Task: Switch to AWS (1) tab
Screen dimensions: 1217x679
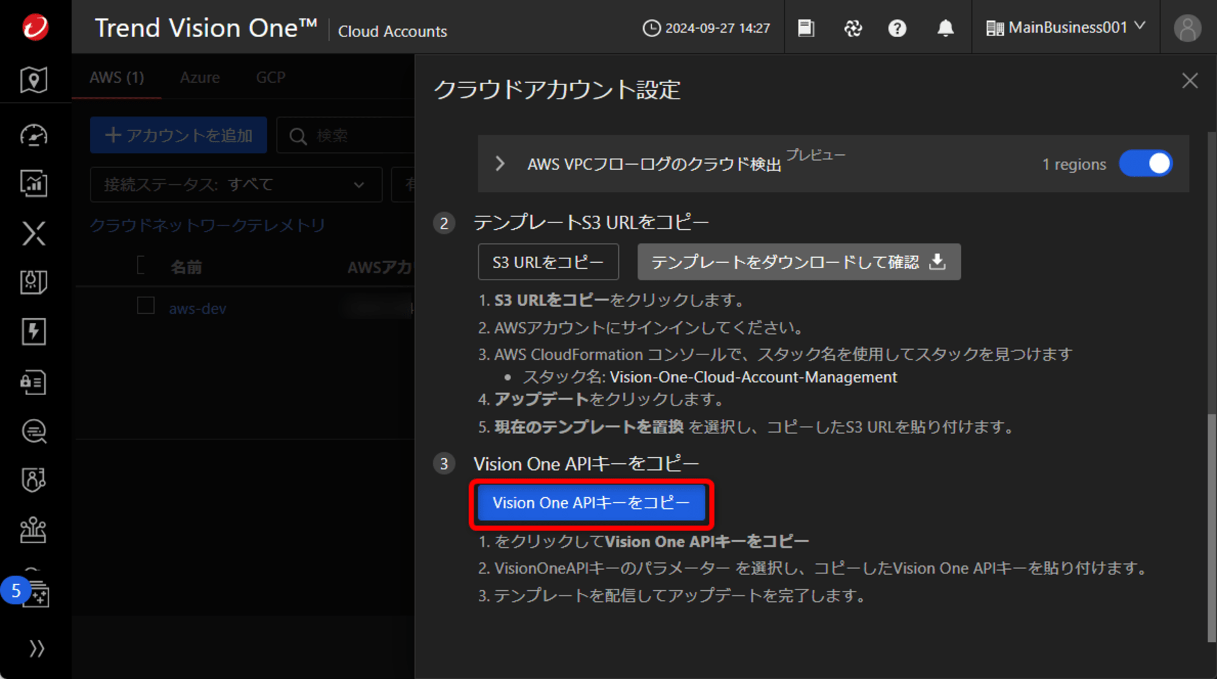Action: (117, 77)
